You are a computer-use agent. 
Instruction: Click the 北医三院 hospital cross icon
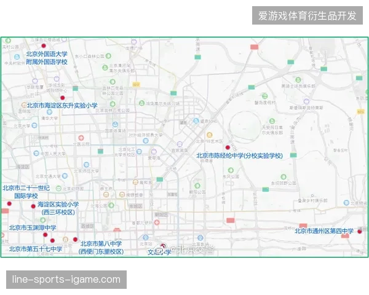(x=81, y=138)
